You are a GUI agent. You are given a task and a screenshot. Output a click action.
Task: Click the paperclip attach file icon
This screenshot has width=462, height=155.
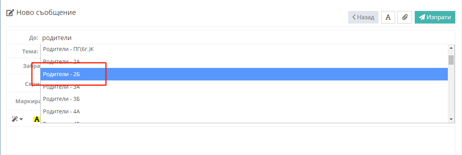point(405,17)
